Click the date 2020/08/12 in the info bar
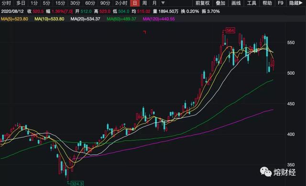306x186 pixels. [12, 11]
